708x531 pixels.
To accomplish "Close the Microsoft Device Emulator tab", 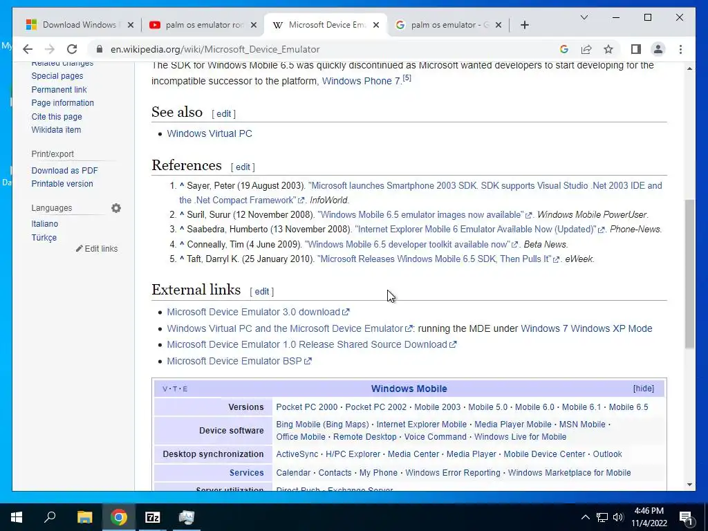I will [x=375, y=25].
